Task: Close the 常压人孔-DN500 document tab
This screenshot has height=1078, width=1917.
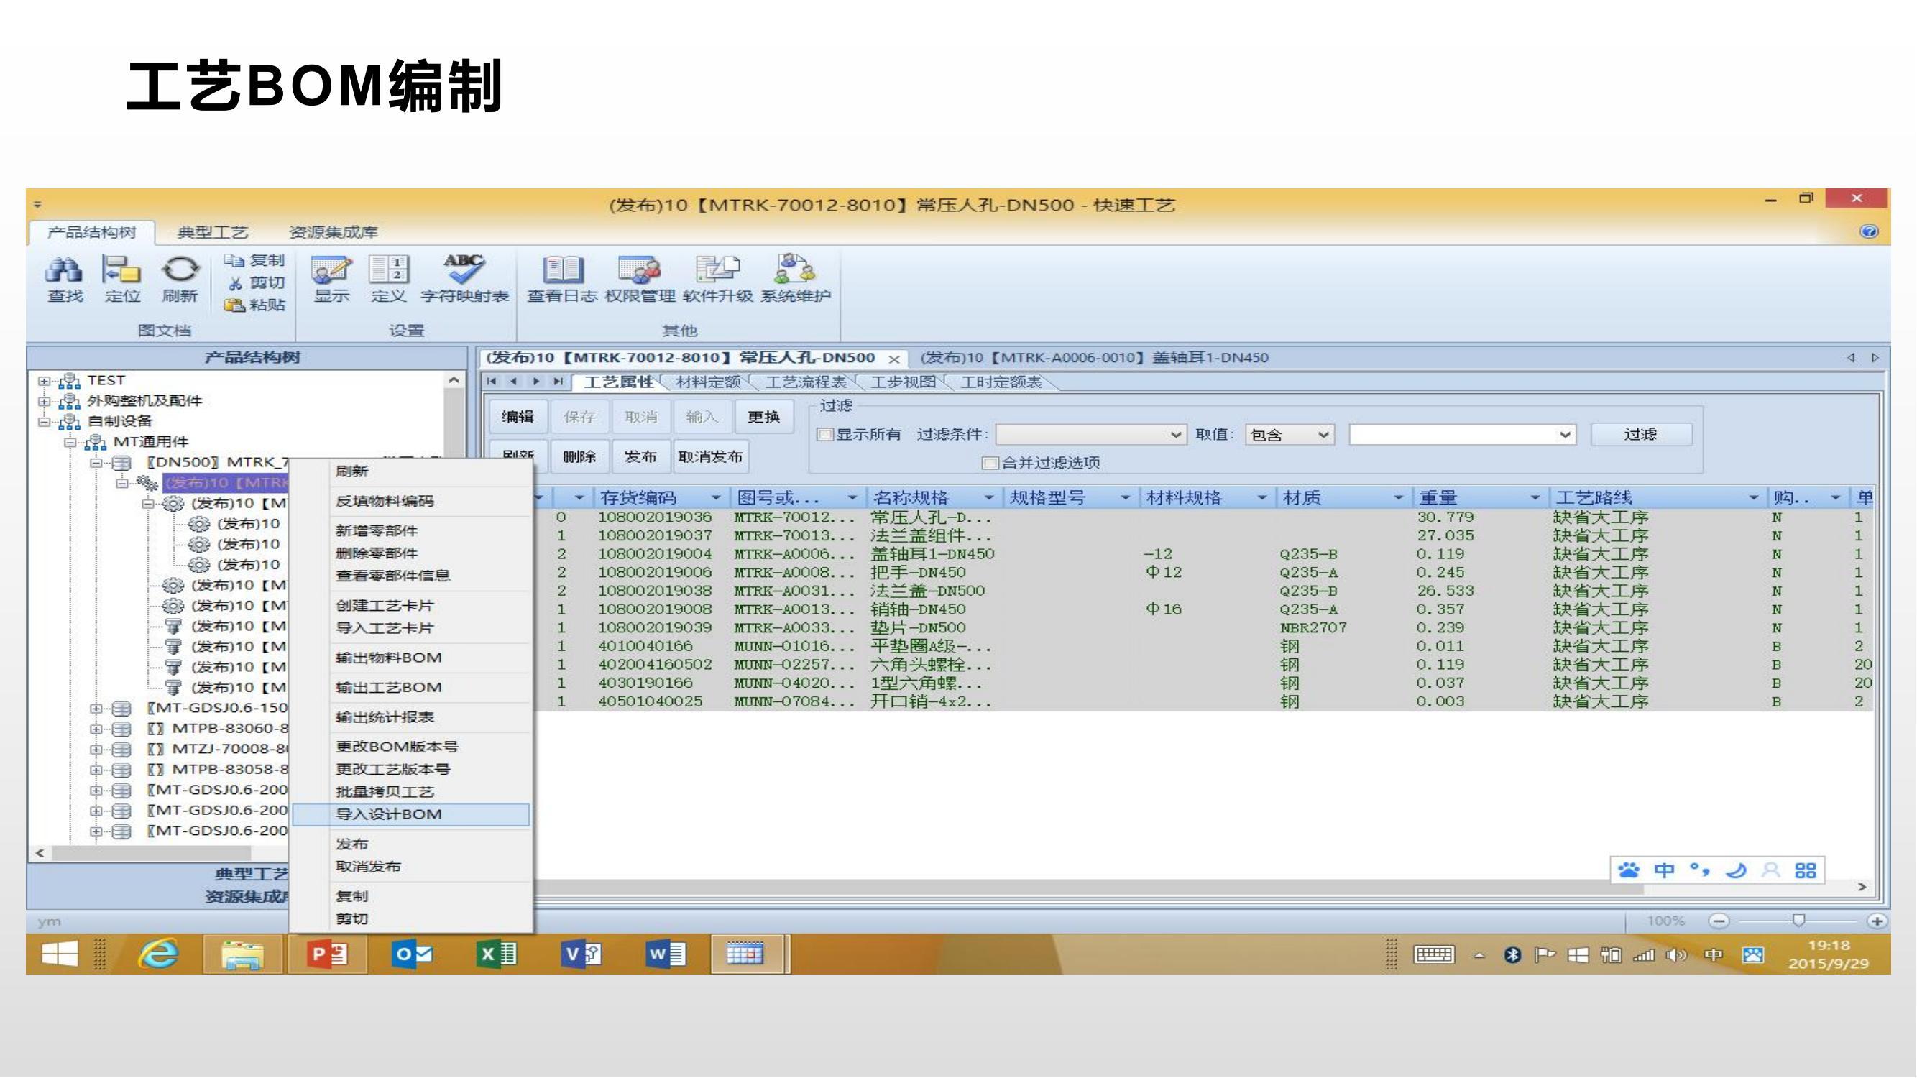Action: coord(894,359)
